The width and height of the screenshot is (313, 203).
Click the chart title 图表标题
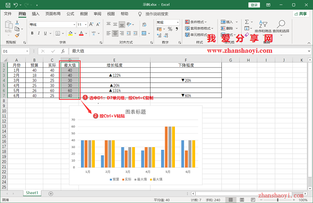point(136,112)
